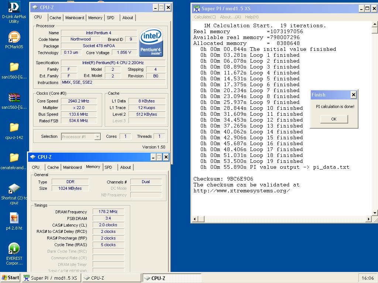Viewport: 378px width, 283px height.
Task: Click the Checksum: 9BC6E906 line
Action: (223, 179)
